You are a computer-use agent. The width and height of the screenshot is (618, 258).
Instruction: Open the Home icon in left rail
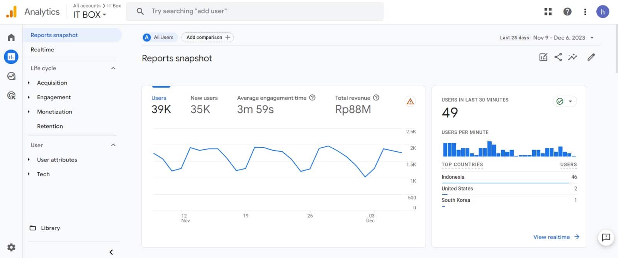pos(11,37)
